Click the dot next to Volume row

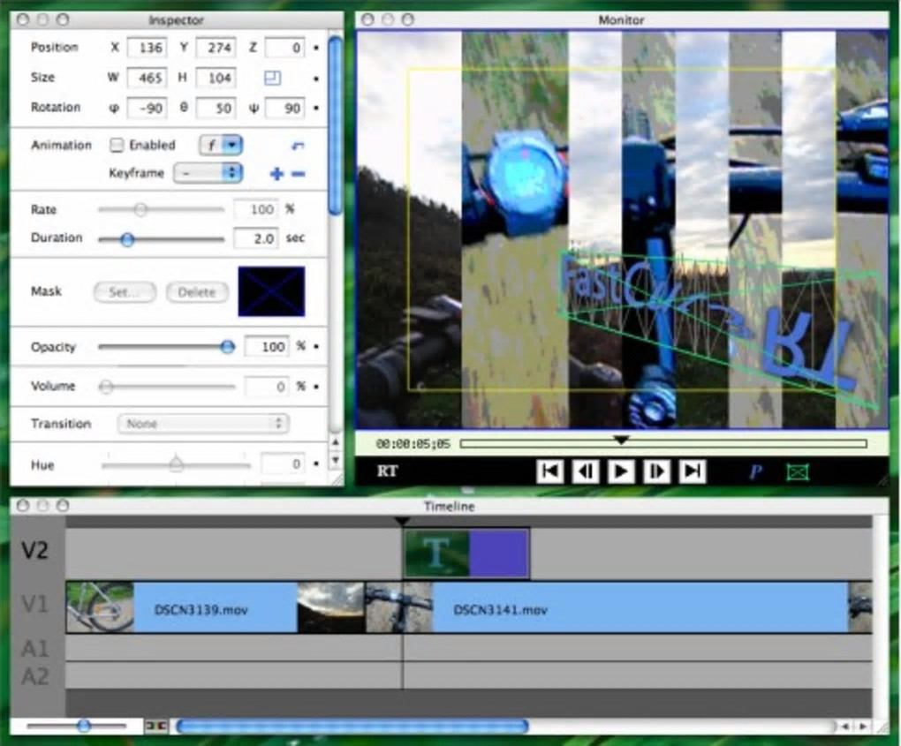pyautogui.click(x=316, y=387)
